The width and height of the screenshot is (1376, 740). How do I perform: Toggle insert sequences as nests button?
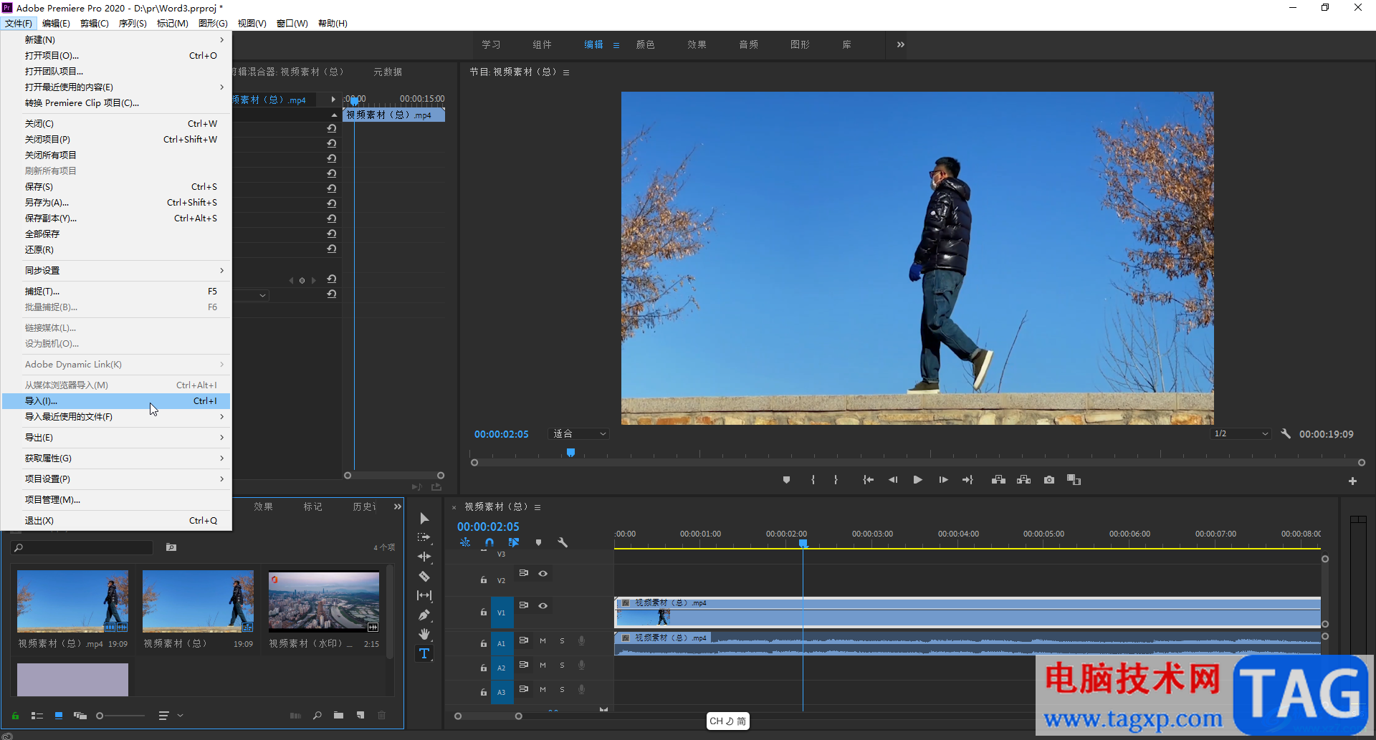pos(465,542)
